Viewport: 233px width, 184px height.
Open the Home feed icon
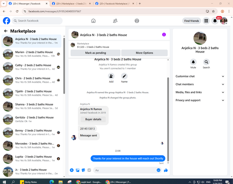[x=93, y=21]
